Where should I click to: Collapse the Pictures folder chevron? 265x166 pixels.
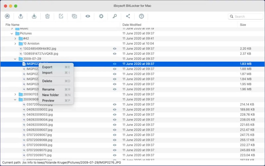tap(12, 34)
